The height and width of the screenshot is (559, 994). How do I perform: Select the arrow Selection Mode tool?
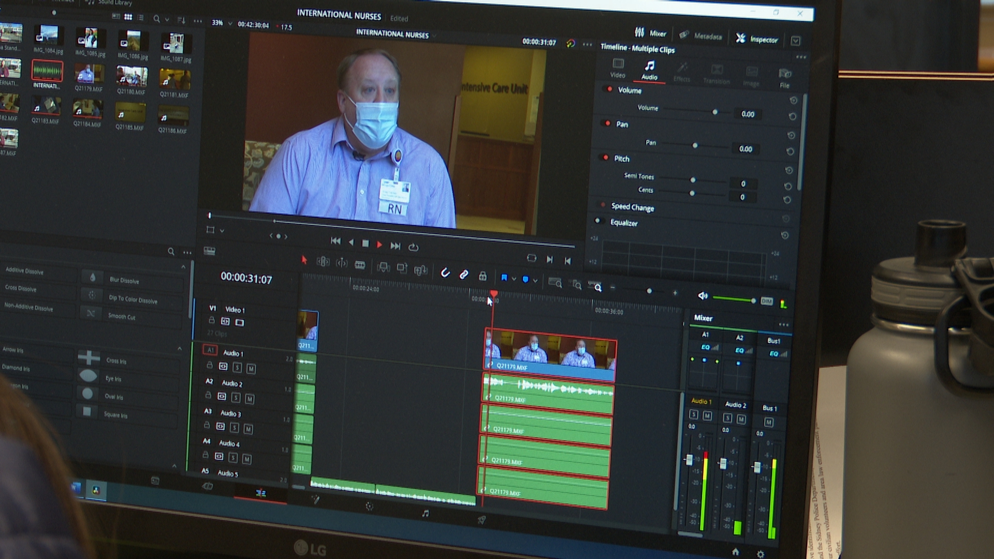[304, 260]
